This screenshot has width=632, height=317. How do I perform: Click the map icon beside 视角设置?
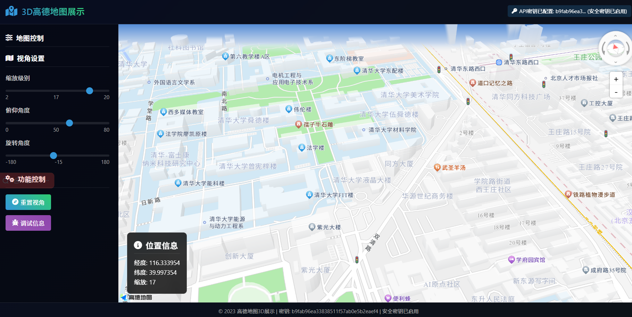pos(9,58)
